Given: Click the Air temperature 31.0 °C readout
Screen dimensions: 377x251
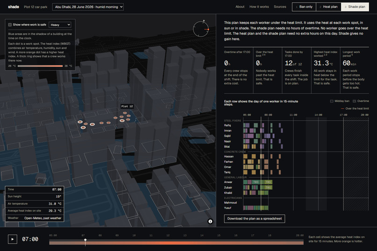Looking at the screenshot, I should coord(35,204).
